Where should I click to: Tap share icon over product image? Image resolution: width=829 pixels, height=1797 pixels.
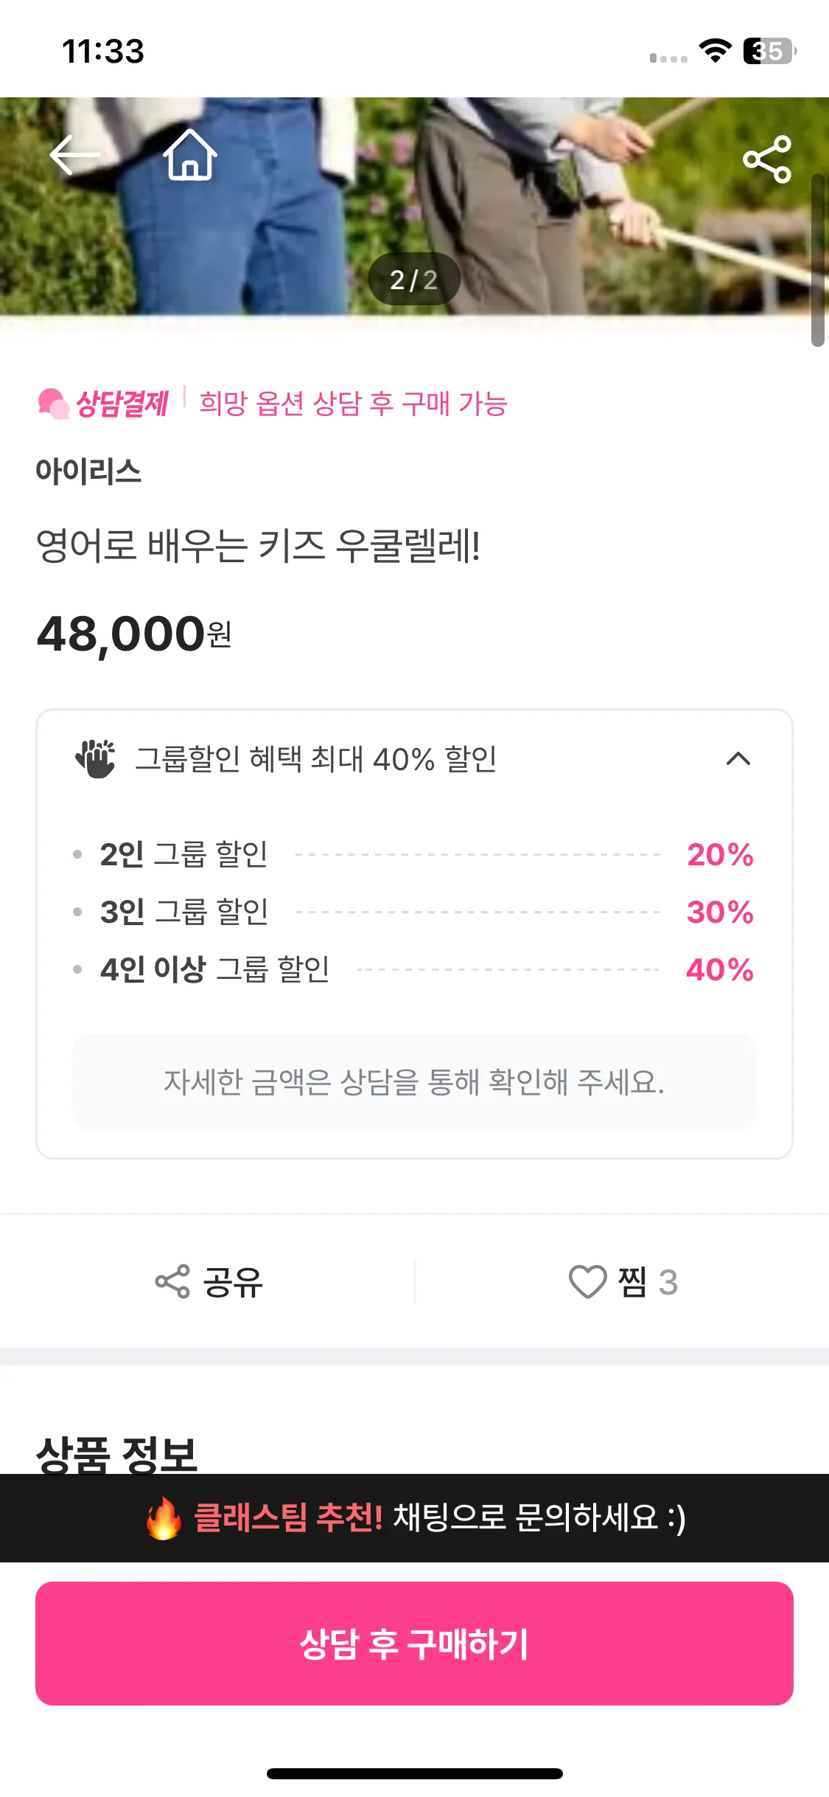point(767,159)
